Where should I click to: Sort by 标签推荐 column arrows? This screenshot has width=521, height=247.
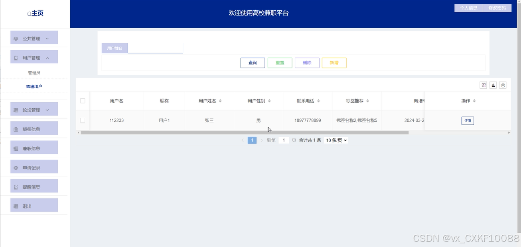click(x=367, y=101)
